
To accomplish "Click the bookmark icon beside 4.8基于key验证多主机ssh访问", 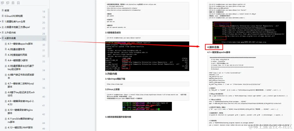I will (x=6, y=92).
